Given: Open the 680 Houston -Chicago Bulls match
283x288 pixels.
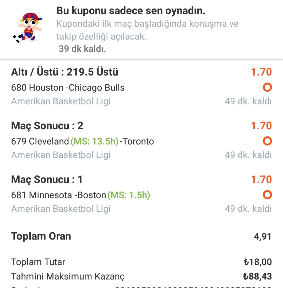Looking at the screenshot, I should (x=68, y=88).
